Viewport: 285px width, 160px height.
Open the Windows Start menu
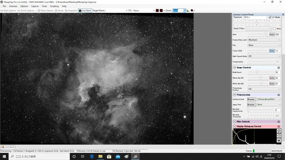[x=4, y=157]
